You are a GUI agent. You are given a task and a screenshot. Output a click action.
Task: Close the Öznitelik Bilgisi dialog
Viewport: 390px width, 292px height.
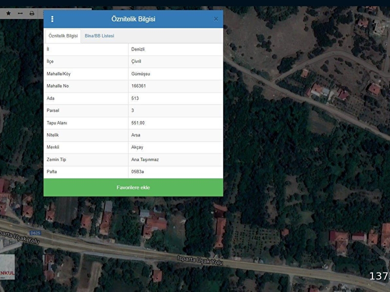click(x=216, y=19)
